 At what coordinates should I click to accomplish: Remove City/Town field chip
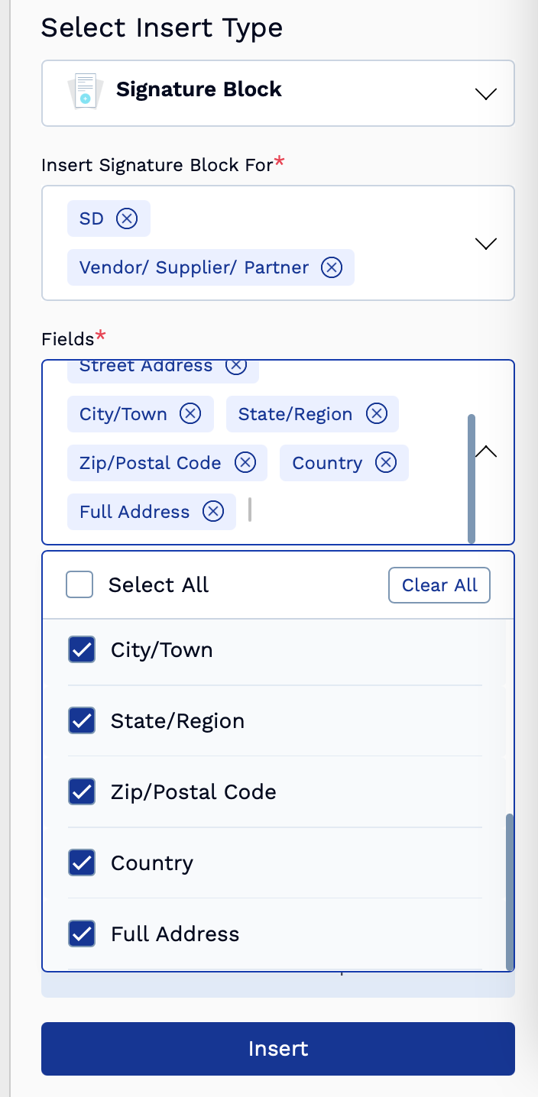pyautogui.click(x=190, y=414)
